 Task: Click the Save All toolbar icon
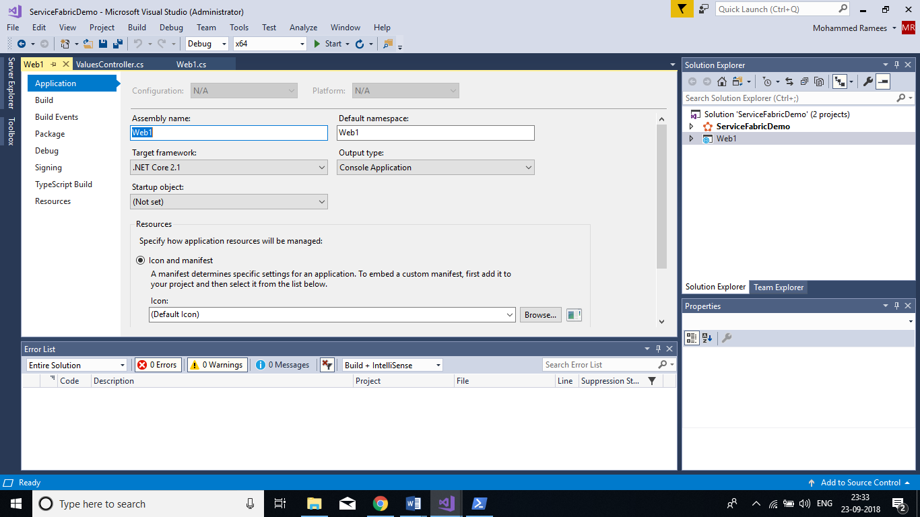pyautogui.click(x=117, y=44)
